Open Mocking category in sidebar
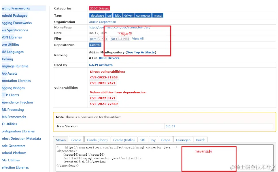 click(7, 59)
